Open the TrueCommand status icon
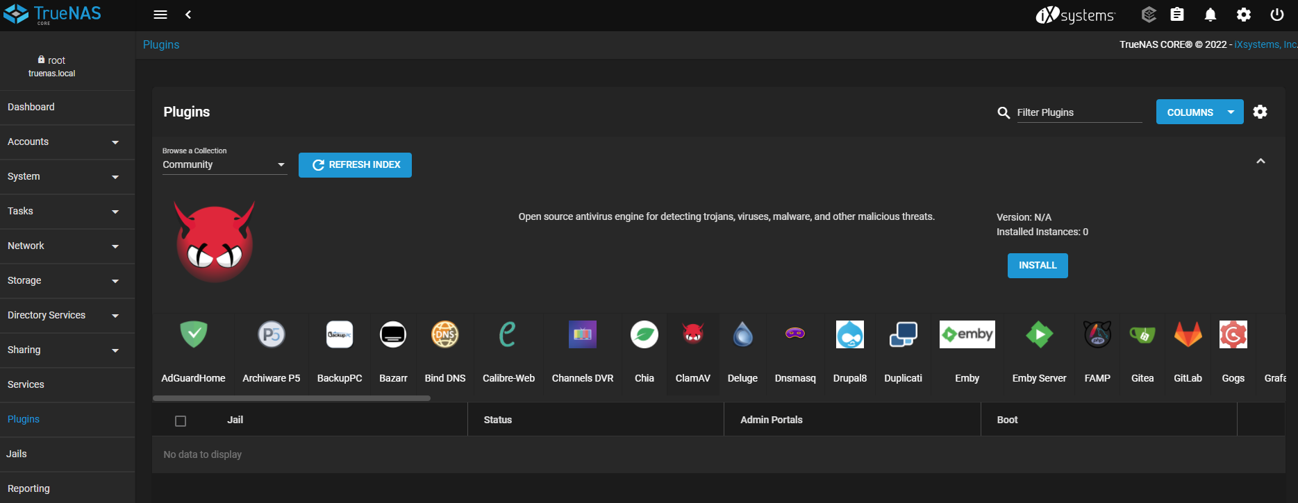 [x=1149, y=15]
